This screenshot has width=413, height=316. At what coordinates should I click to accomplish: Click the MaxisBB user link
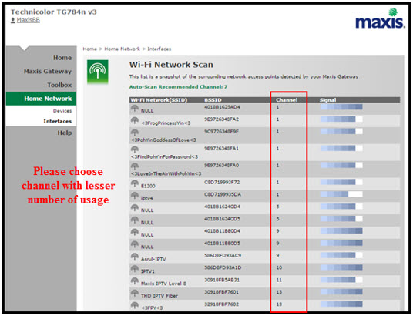(x=29, y=20)
